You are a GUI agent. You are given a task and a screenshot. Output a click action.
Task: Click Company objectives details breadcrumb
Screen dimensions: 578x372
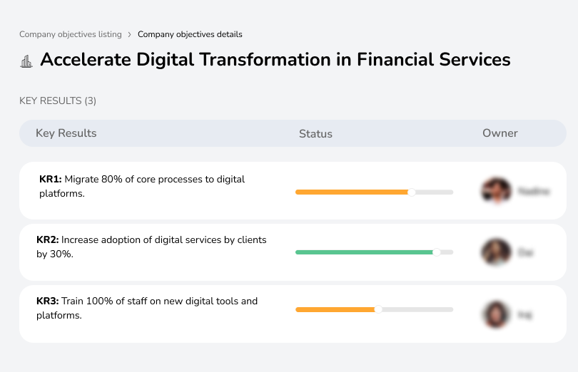coord(190,34)
